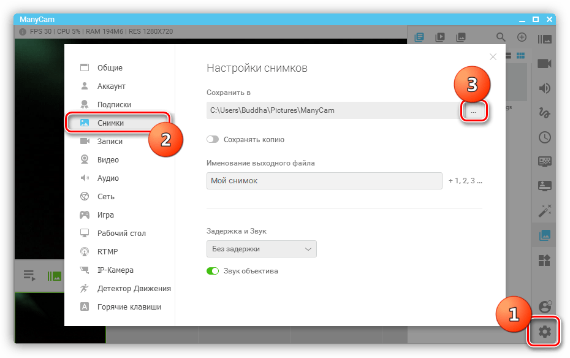Click the browse folder button with ellipsis

pyautogui.click(x=473, y=111)
